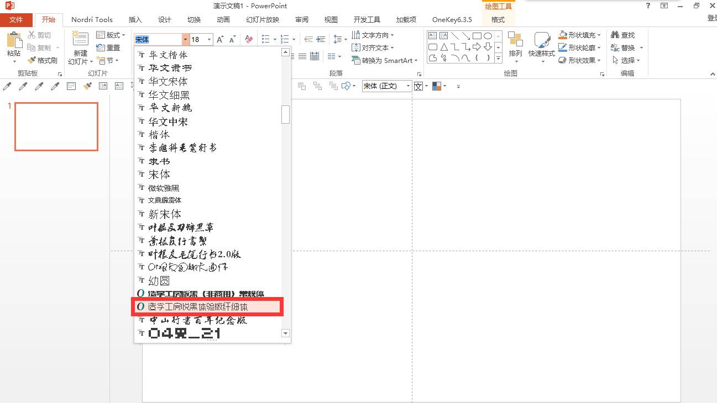Screen dimensions: 717x403
Task: Click the Reset (重置) slide button
Action: pos(108,48)
